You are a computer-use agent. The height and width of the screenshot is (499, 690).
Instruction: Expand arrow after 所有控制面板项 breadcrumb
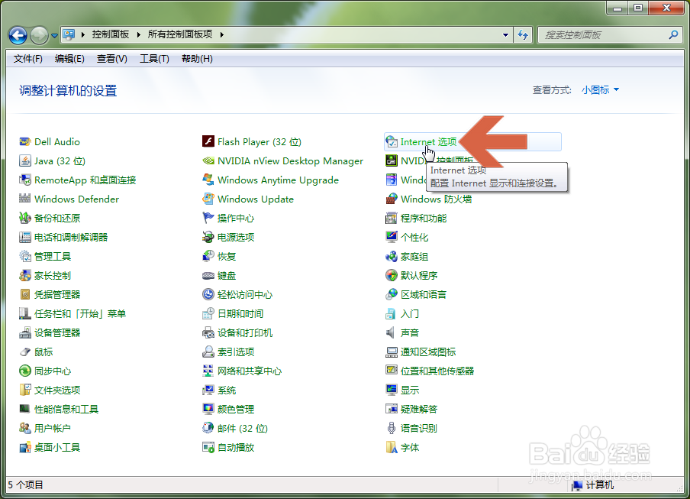pyautogui.click(x=222, y=34)
